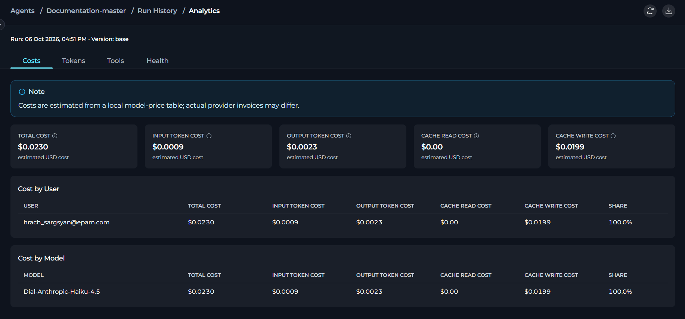This screenshot has height=319, width=685.
Task: Go to Agents breadcrumb
Action: 22,11
